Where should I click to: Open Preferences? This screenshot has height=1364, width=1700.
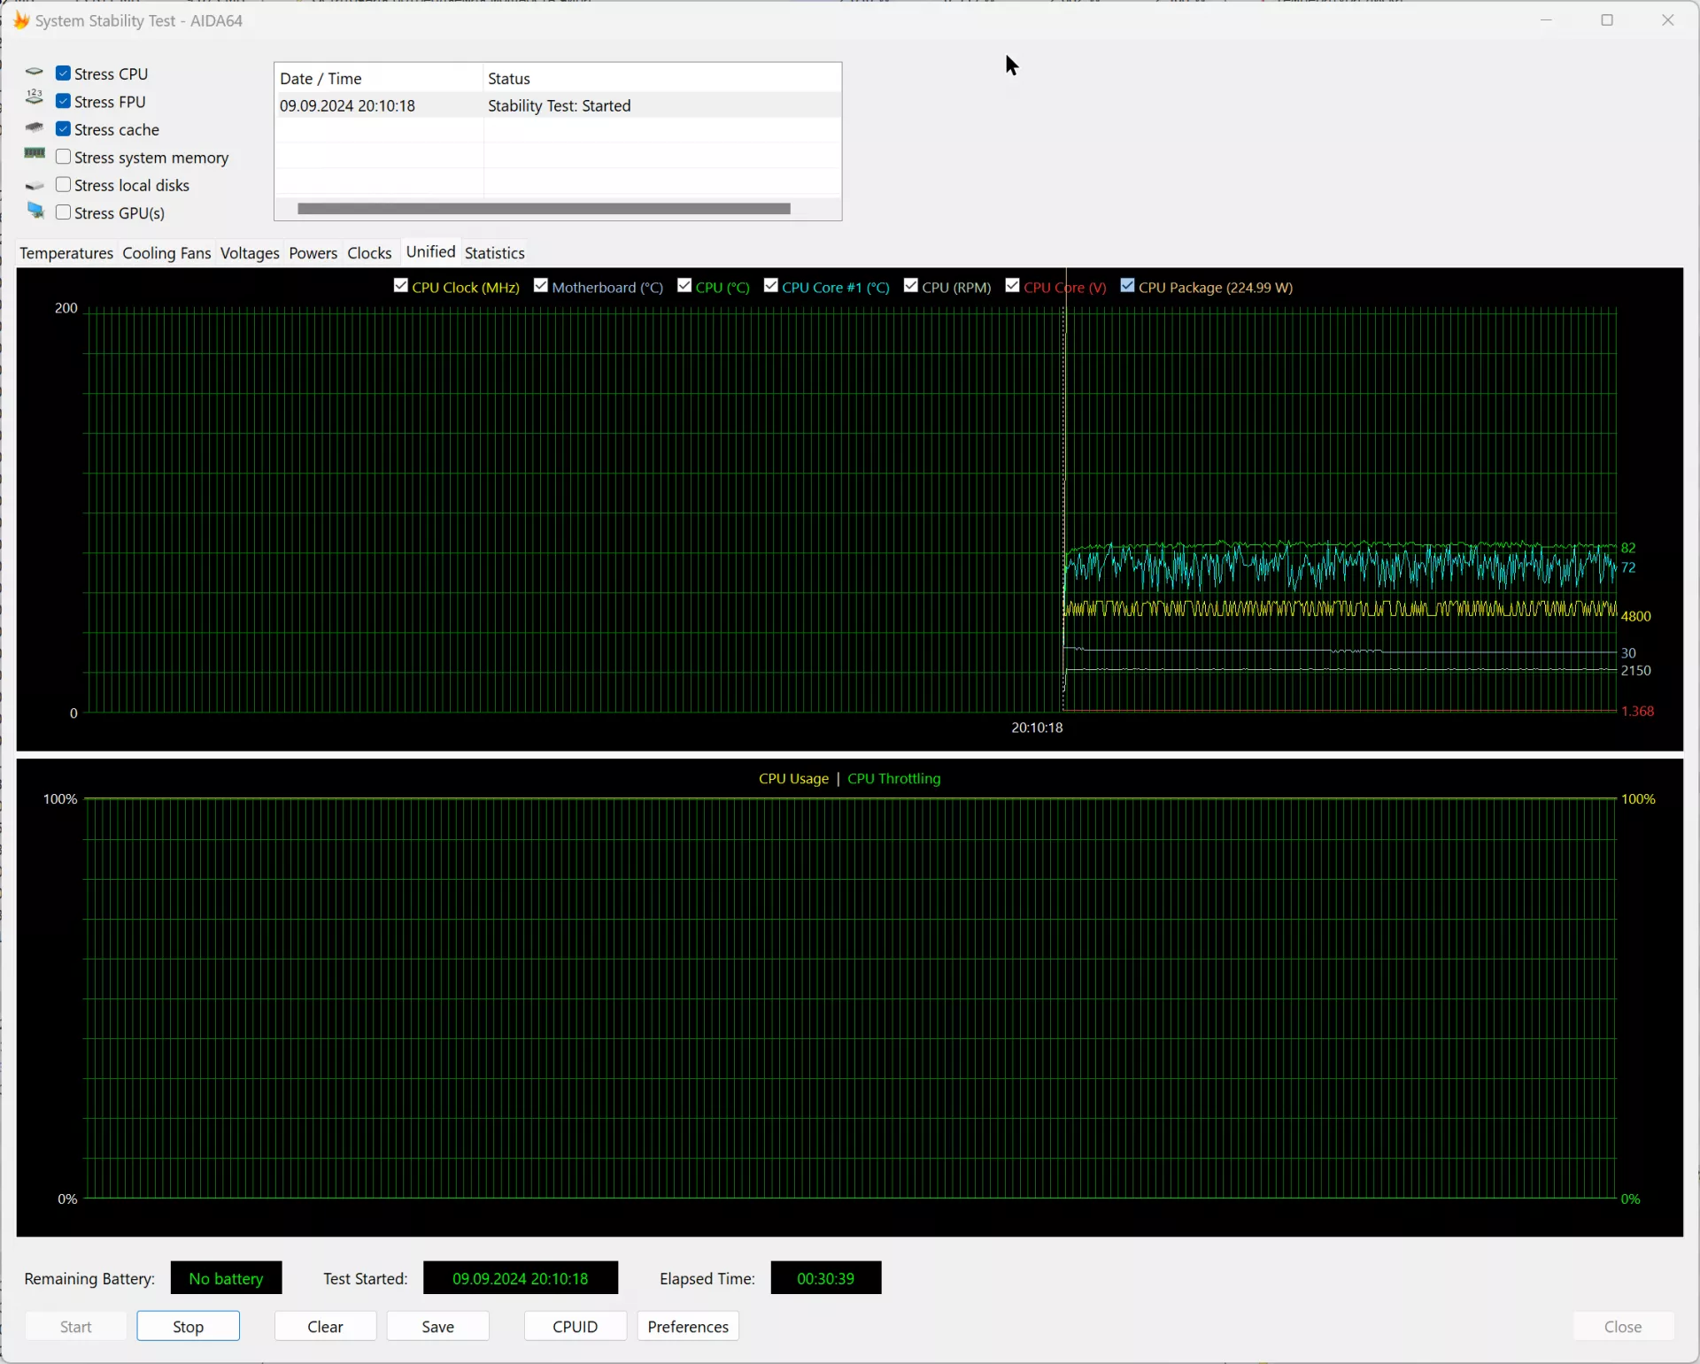tap(688, 1326)
